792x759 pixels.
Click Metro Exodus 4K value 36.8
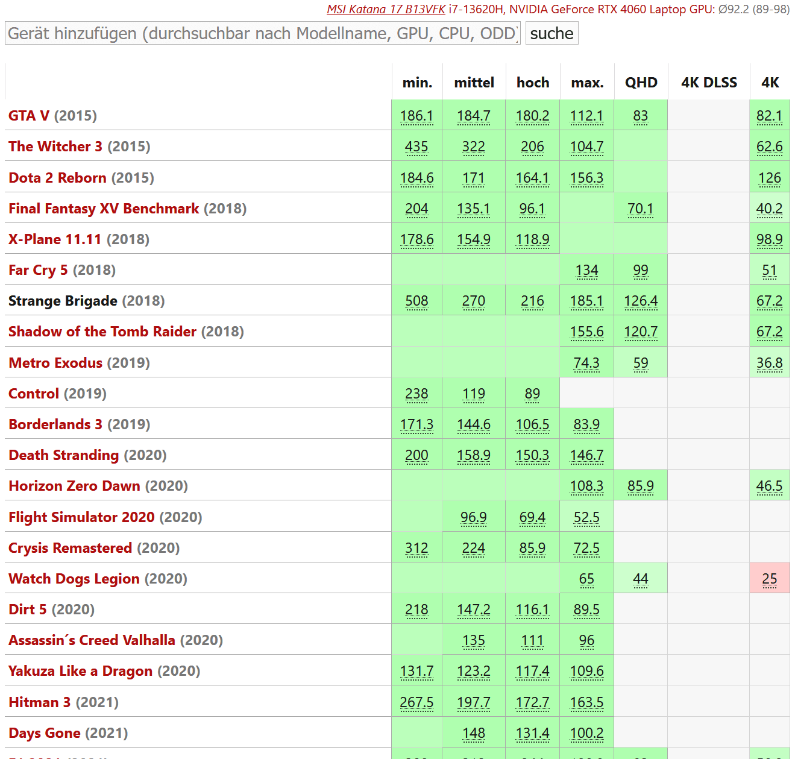point(770,363)
